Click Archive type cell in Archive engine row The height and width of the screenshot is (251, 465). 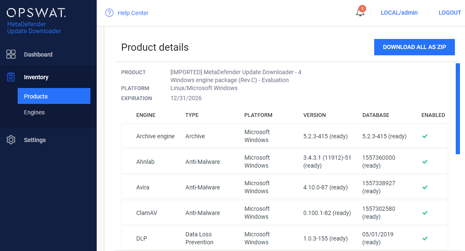point(195,136)
